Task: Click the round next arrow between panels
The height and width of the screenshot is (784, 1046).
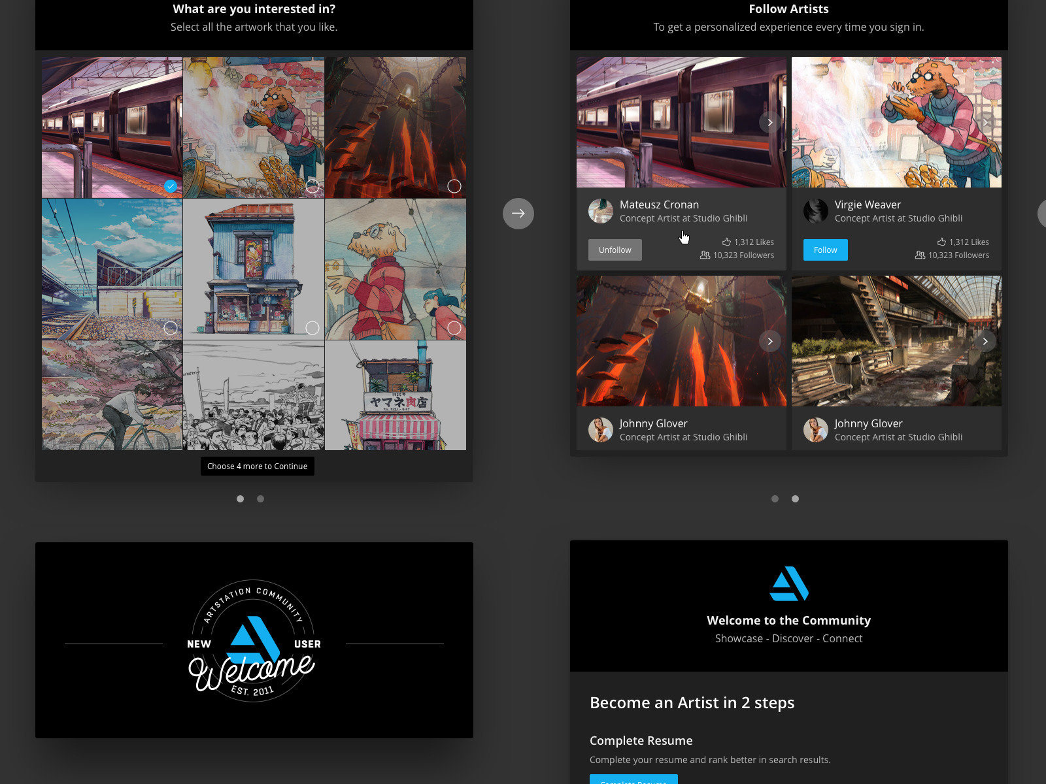Action: pyautogui.click(x=518, y=213)
